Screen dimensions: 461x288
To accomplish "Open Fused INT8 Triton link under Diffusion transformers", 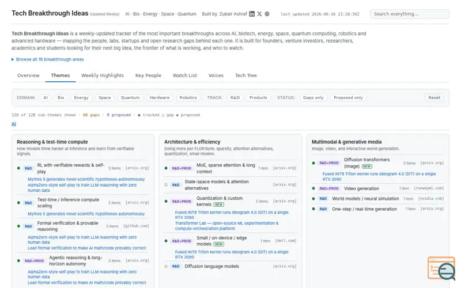I will tap(379, 176).
